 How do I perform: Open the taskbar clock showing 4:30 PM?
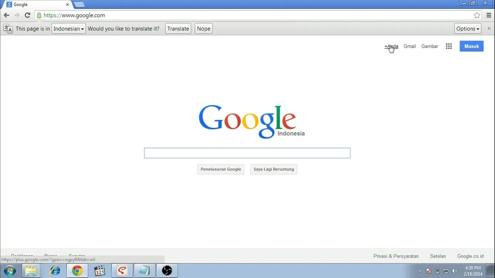pos(473,271)
